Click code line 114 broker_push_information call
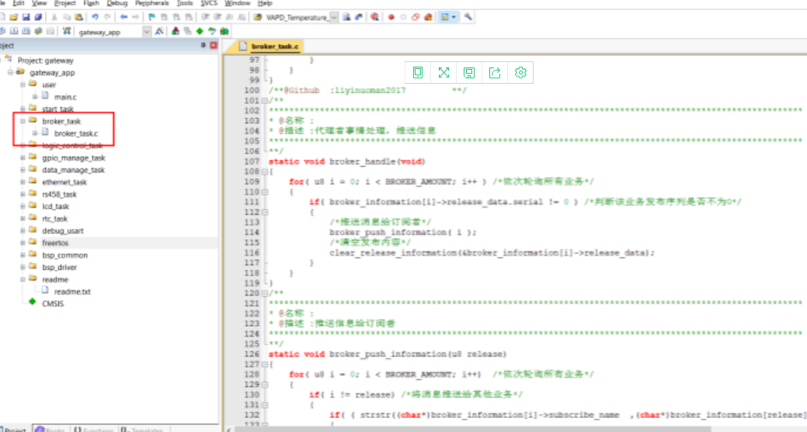The image size is (807, 432). [x=403, y=233]
